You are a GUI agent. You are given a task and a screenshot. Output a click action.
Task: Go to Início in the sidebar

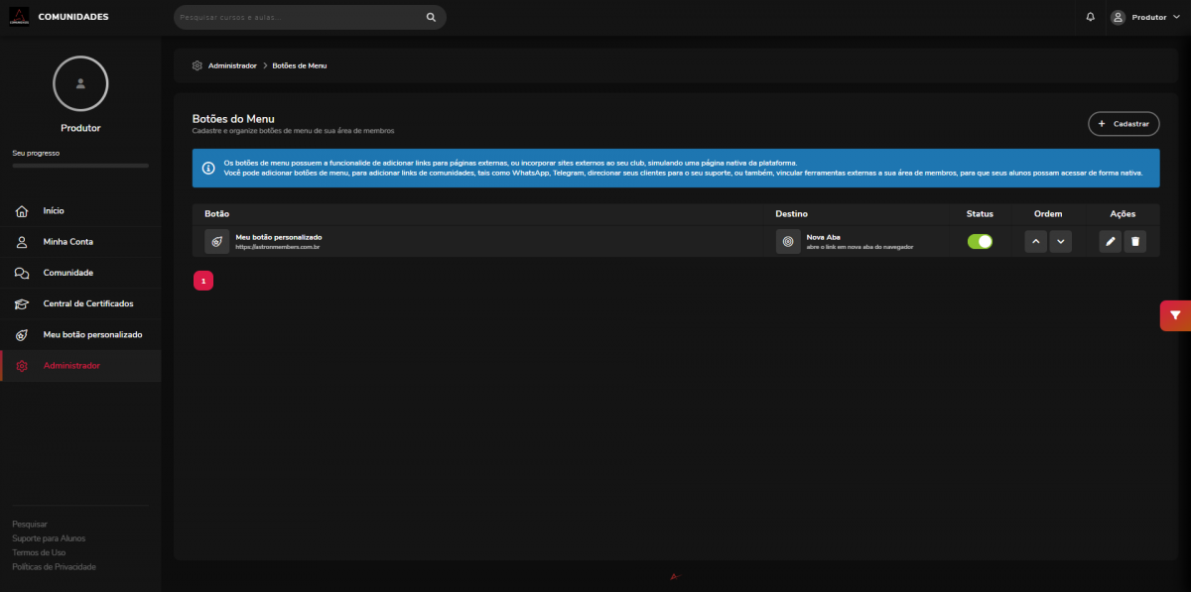tap(54, 211)
